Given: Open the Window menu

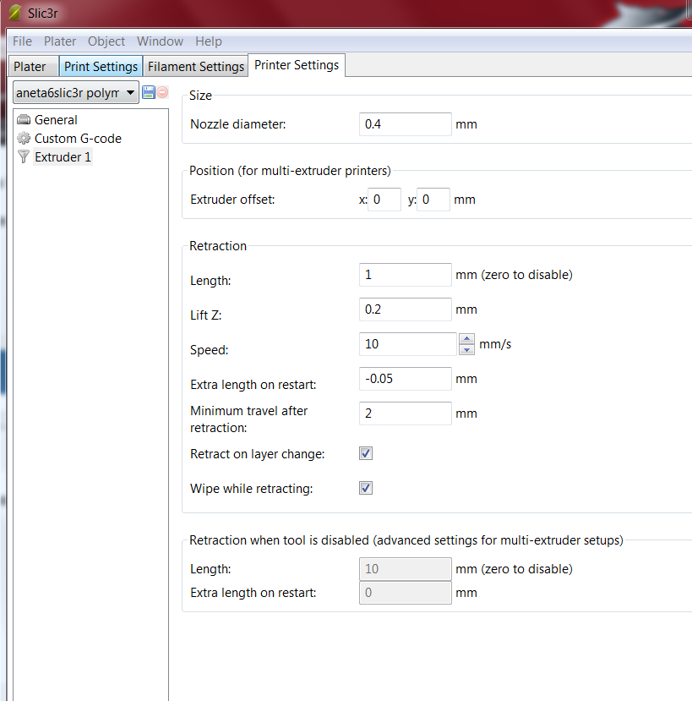Looking at the screenshot, I should tap(160, 41).
